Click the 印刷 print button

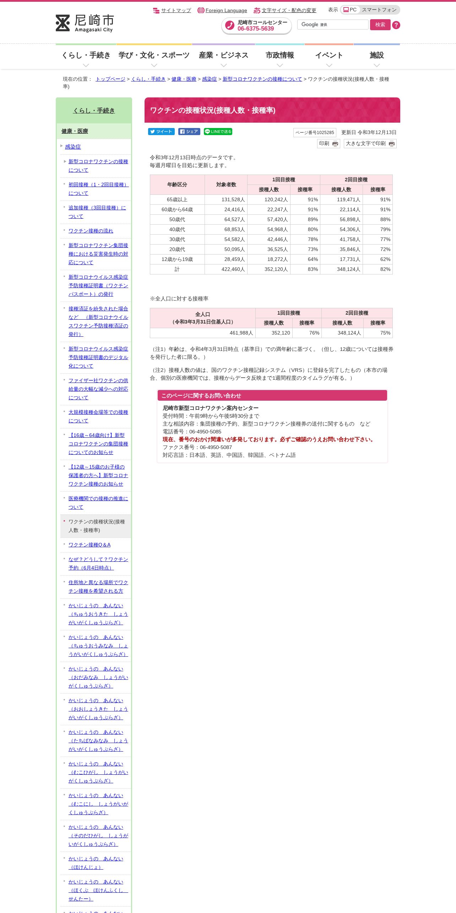[x=329, y=144]
